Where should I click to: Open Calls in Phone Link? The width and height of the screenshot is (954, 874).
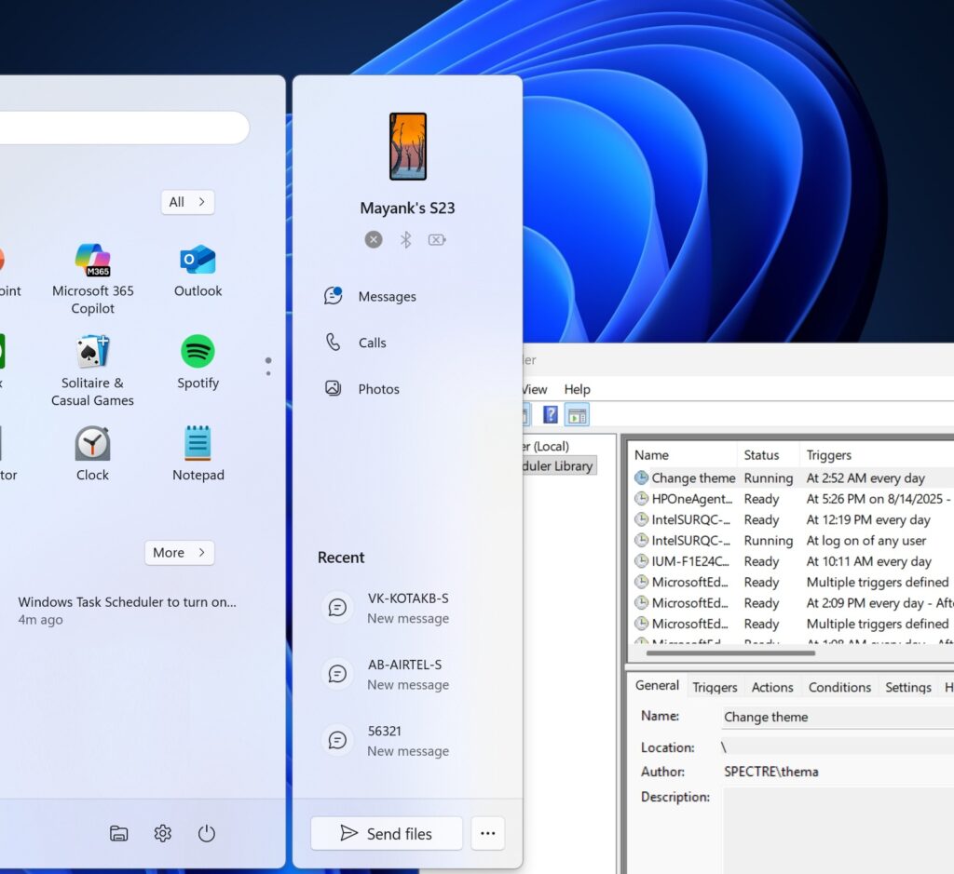click(x=371, y=342)
